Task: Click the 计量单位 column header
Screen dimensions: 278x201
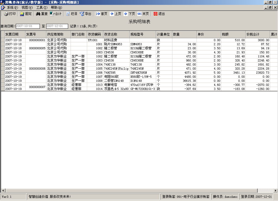Action: [x=164, y=34]
